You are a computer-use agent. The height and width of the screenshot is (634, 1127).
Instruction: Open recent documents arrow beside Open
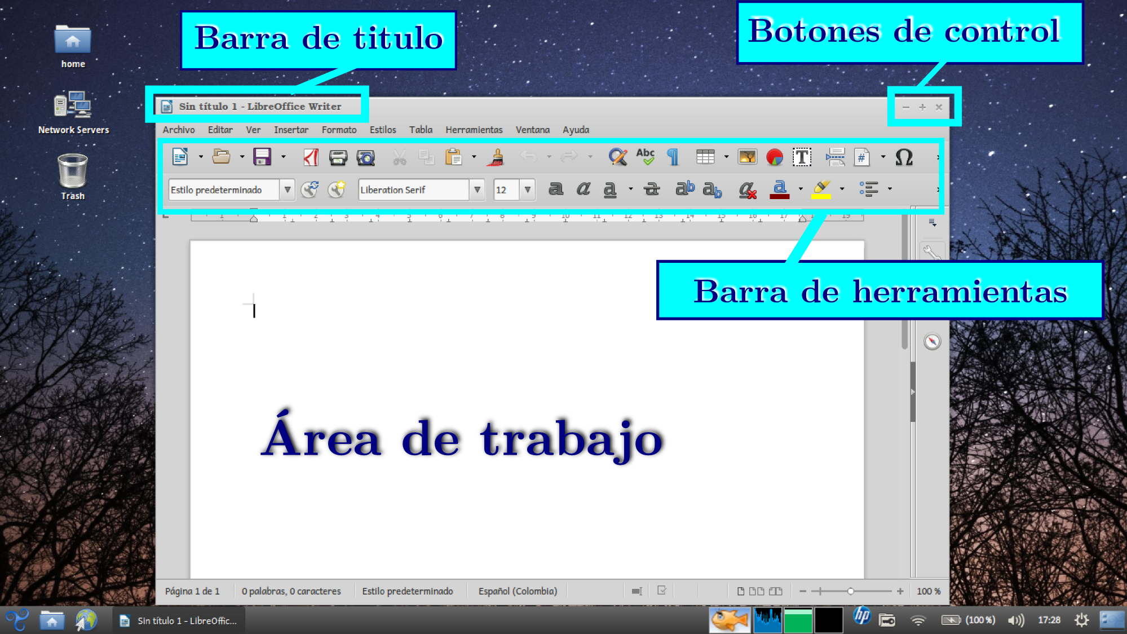click(x=242, y=157)
